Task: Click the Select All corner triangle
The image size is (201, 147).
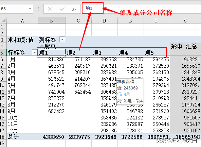Action: [x=3, y=20]
